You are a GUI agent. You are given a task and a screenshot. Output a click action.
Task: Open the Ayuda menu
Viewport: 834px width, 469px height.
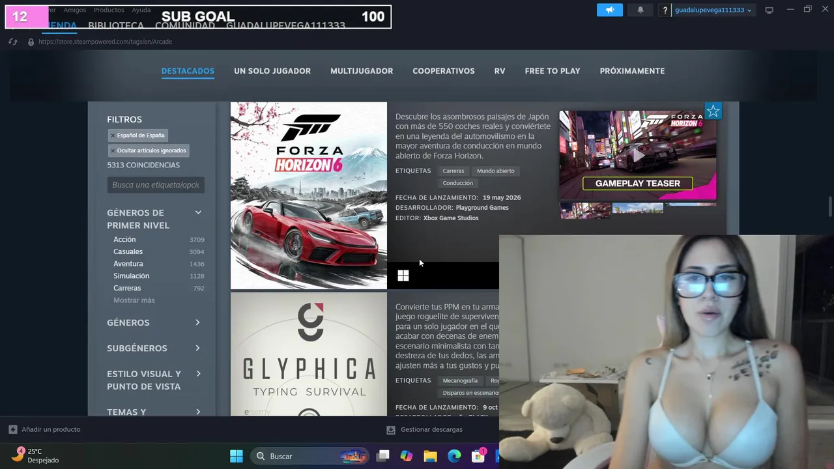click(141, 10)
